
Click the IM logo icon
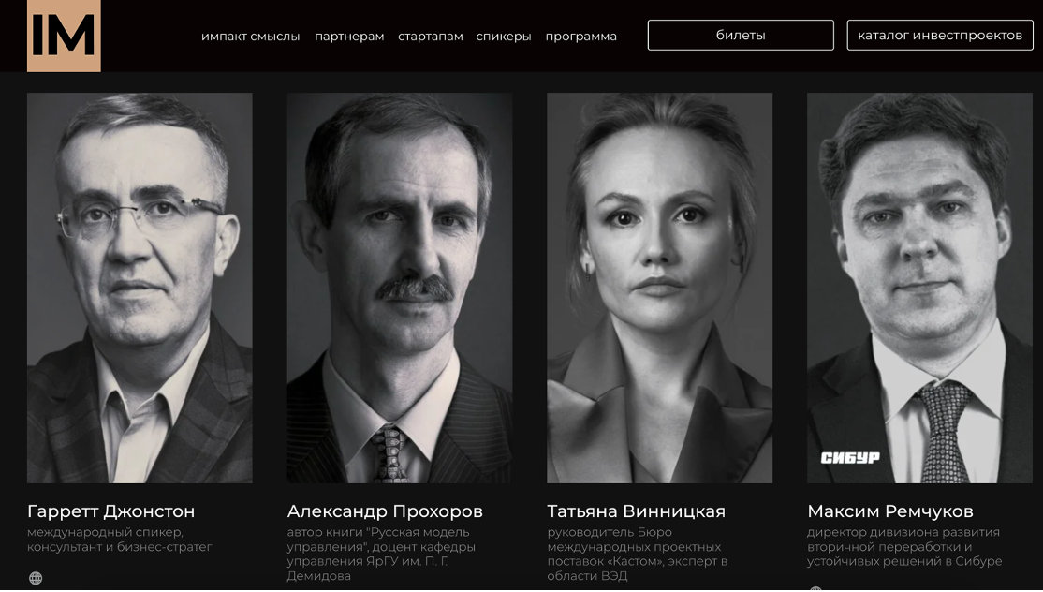64,36
